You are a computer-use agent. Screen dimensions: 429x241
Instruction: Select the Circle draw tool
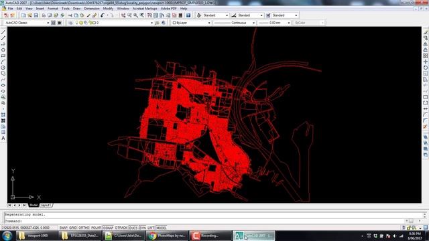click(x=3, y=68)
